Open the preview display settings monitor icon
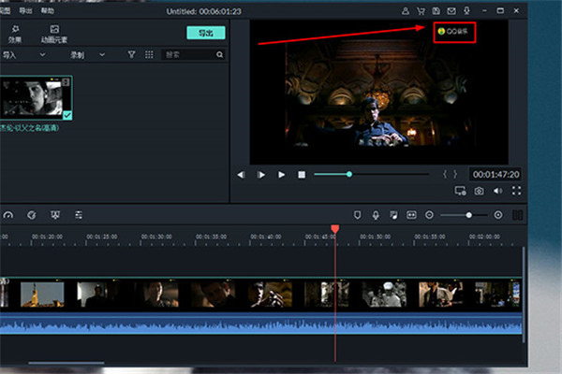This screenshot has width=562, height=374. tap(460, 191)
